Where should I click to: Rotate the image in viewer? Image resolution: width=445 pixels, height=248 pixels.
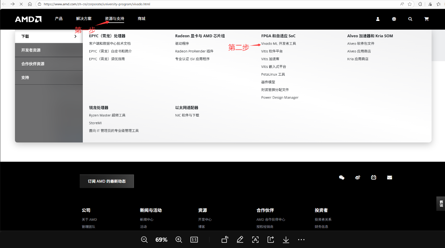click(x=225, y=240)
